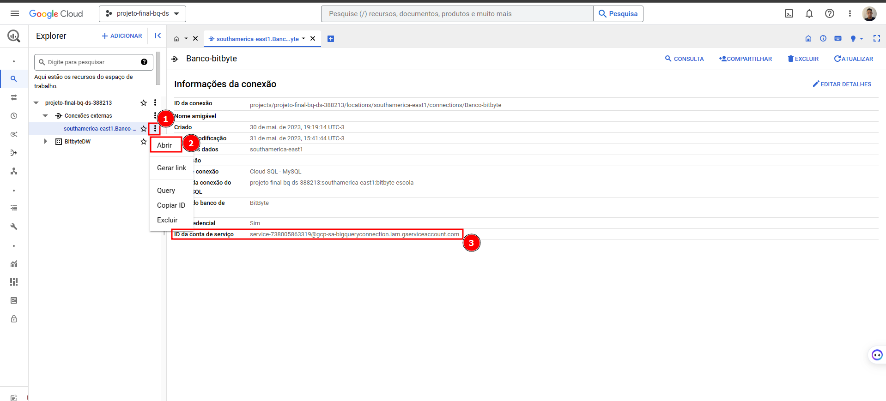This screenshot has width=886, height=401.
Task: Open the projeto-final-bq-ds project selector dropdown
Action: pyautogui.click(x=142, y=14)
